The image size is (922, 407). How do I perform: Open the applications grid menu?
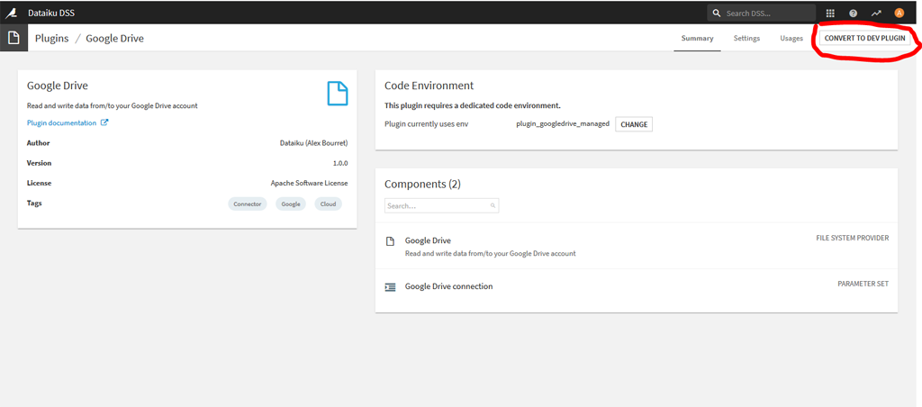[830, 13]
